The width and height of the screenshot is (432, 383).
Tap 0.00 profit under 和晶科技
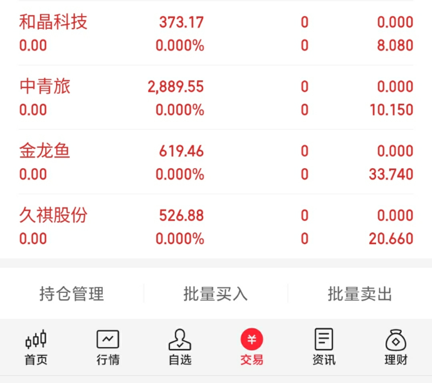coord(33,45)
